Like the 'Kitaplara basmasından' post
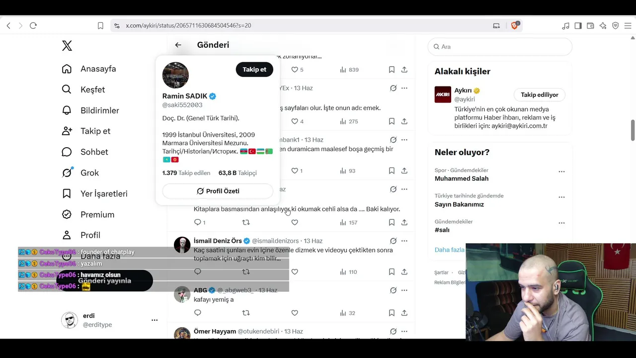 tap(295, 222)
